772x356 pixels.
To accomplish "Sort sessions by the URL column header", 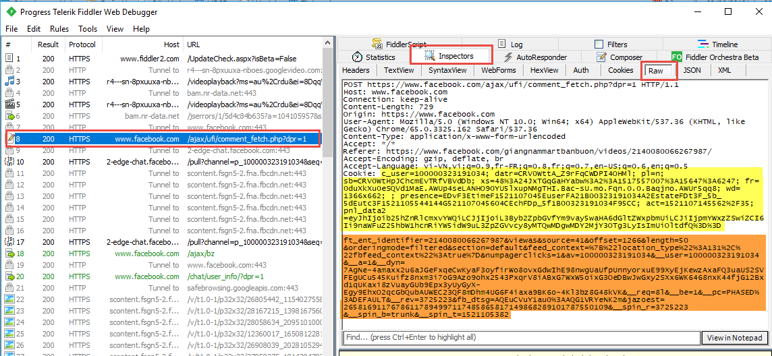I will (x=252, y=44).
